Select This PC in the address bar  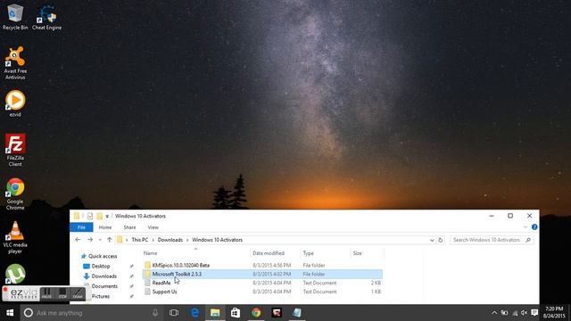[139, 240]
